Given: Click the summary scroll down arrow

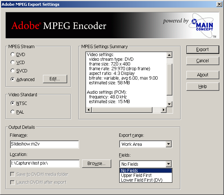Looking at the screenshot, I should [169, 104].
